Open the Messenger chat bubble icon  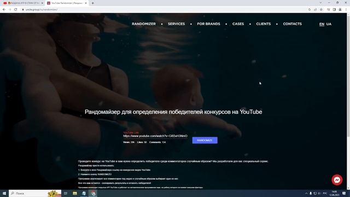337,180
